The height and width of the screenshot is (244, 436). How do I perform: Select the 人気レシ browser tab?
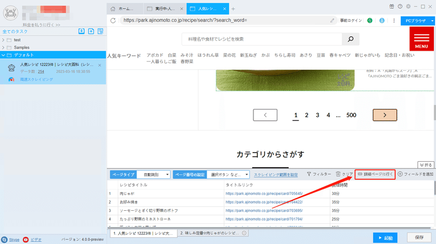[208, 9]
